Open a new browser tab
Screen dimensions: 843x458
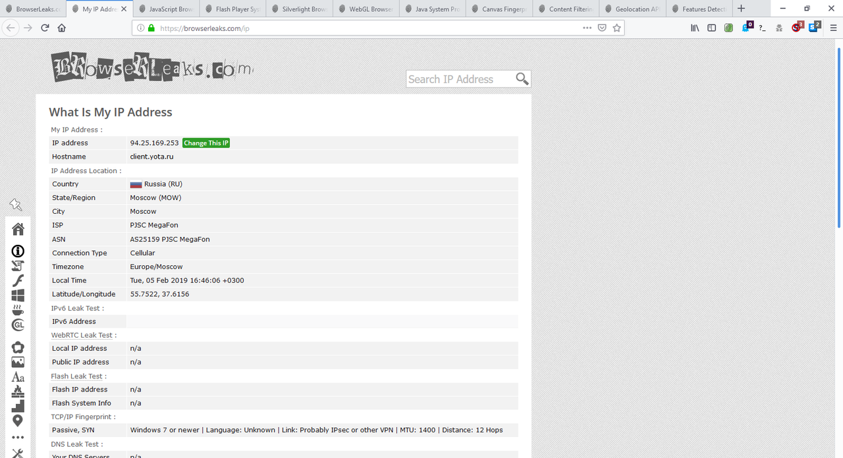pos(742,9)
